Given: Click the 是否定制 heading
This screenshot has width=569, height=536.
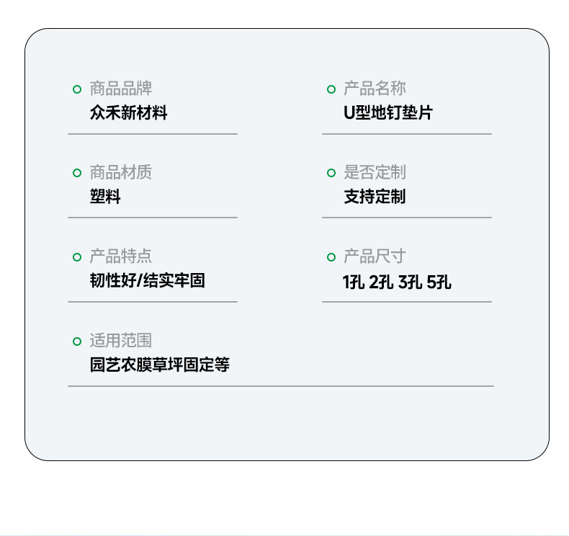Looking at the screenshot, I should (x=375, y=172).
